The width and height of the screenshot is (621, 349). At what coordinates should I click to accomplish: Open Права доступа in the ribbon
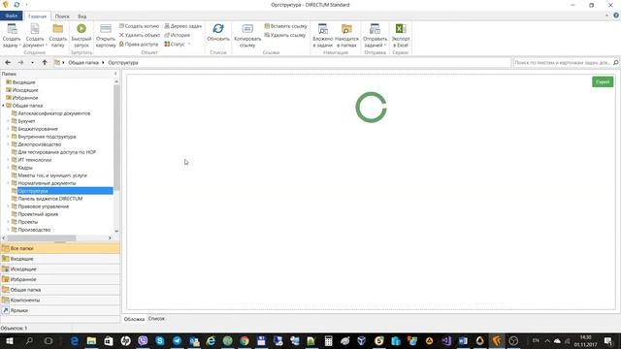click(x=139, y=45)
